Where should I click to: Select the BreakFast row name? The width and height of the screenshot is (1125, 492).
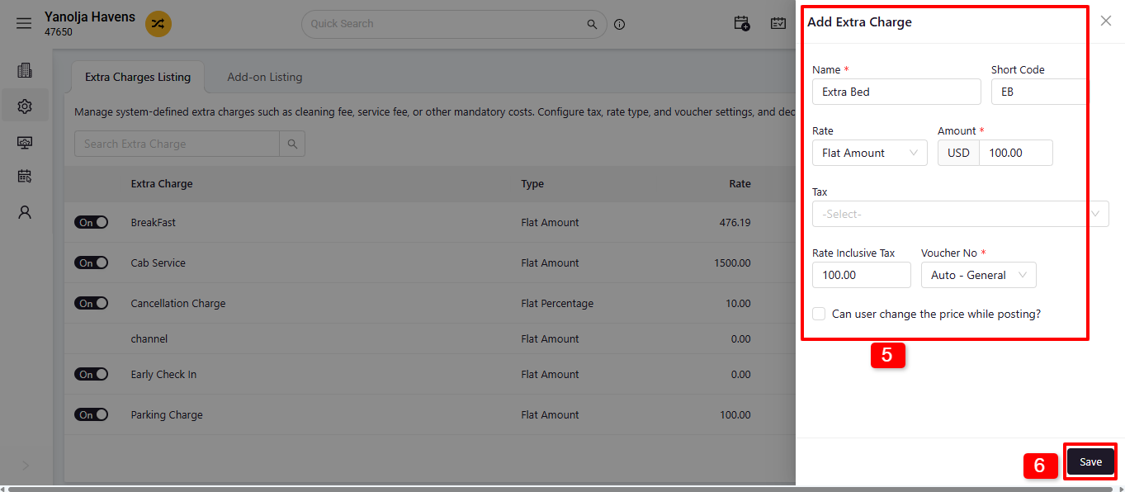pyautogui.click(x=154, y=222)
